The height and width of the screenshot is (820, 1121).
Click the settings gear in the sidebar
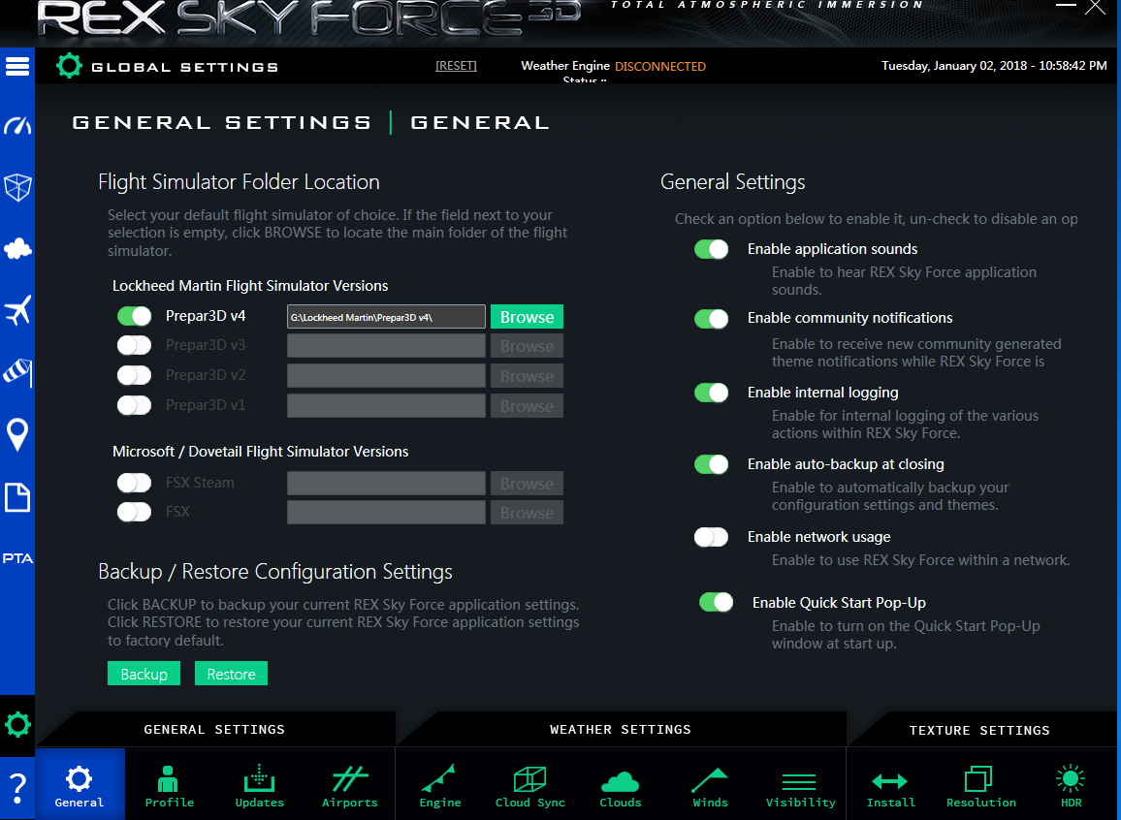[17, 725]
